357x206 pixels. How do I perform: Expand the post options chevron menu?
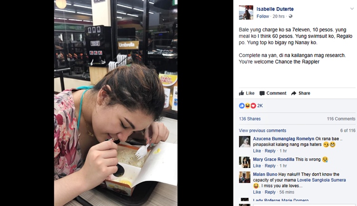(x=352, y=9)
